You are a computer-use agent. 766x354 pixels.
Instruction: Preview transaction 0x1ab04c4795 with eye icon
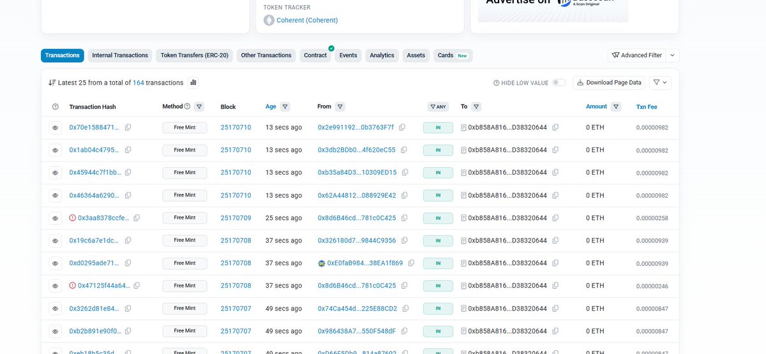coord(55,150)
